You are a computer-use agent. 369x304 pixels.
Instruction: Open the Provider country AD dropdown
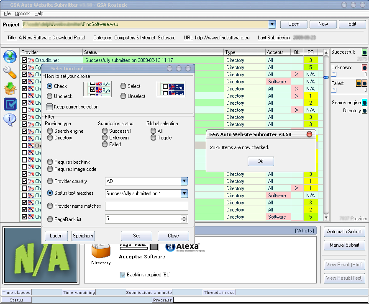click(x=184, y=181)
